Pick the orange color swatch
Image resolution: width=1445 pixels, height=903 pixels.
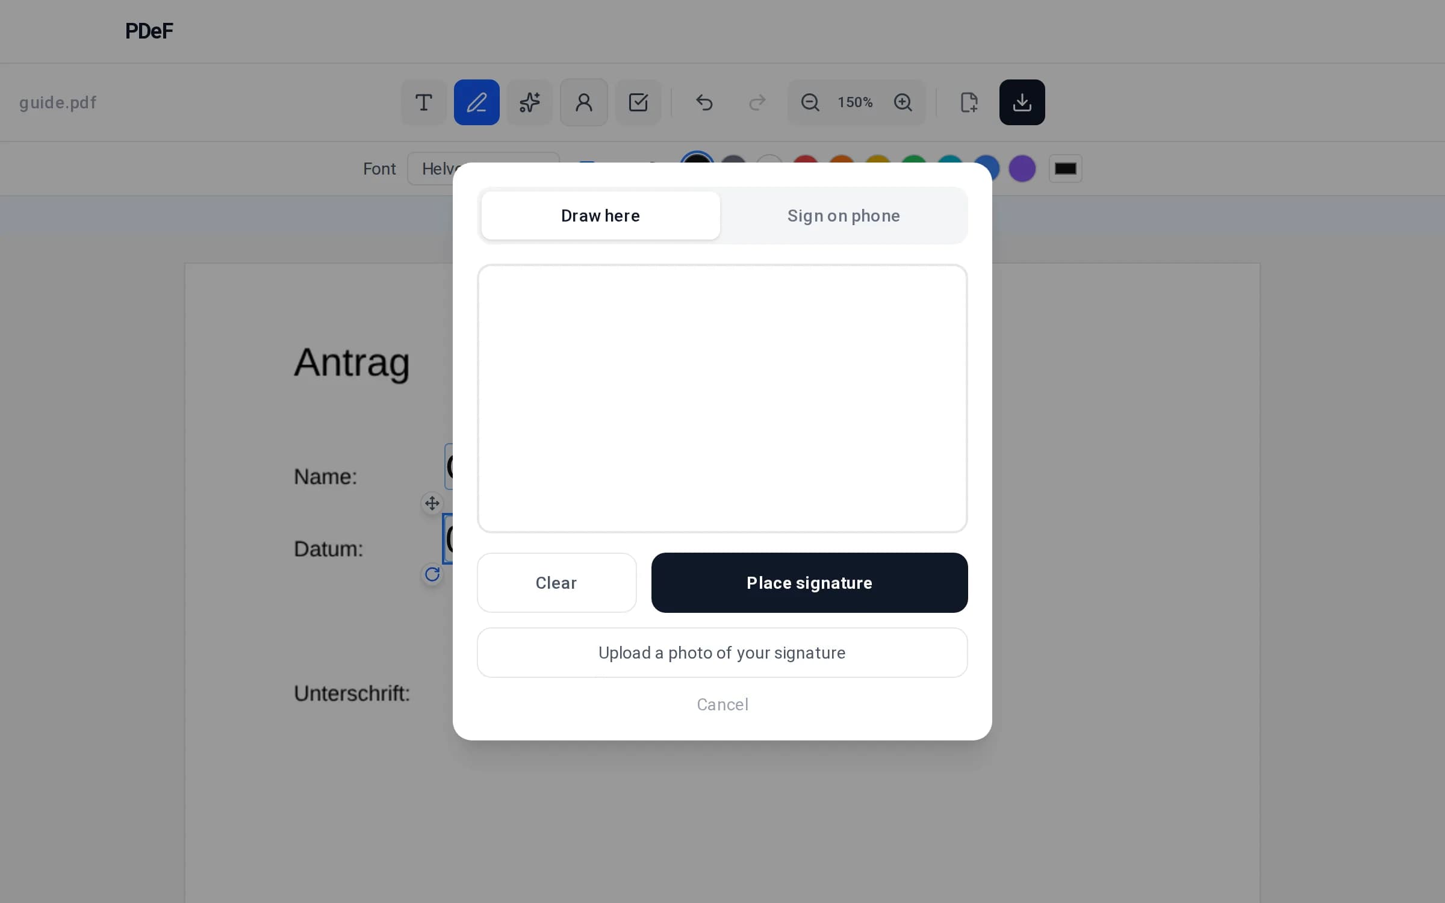click(x=841, y=159)
